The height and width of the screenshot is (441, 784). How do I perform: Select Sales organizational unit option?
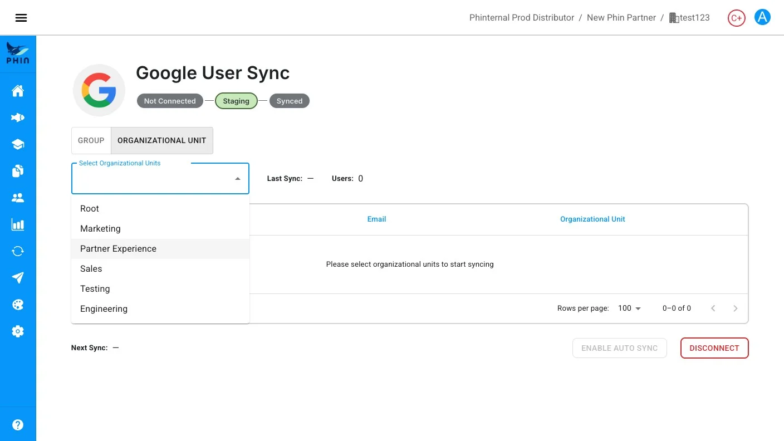tap(160, 269)
